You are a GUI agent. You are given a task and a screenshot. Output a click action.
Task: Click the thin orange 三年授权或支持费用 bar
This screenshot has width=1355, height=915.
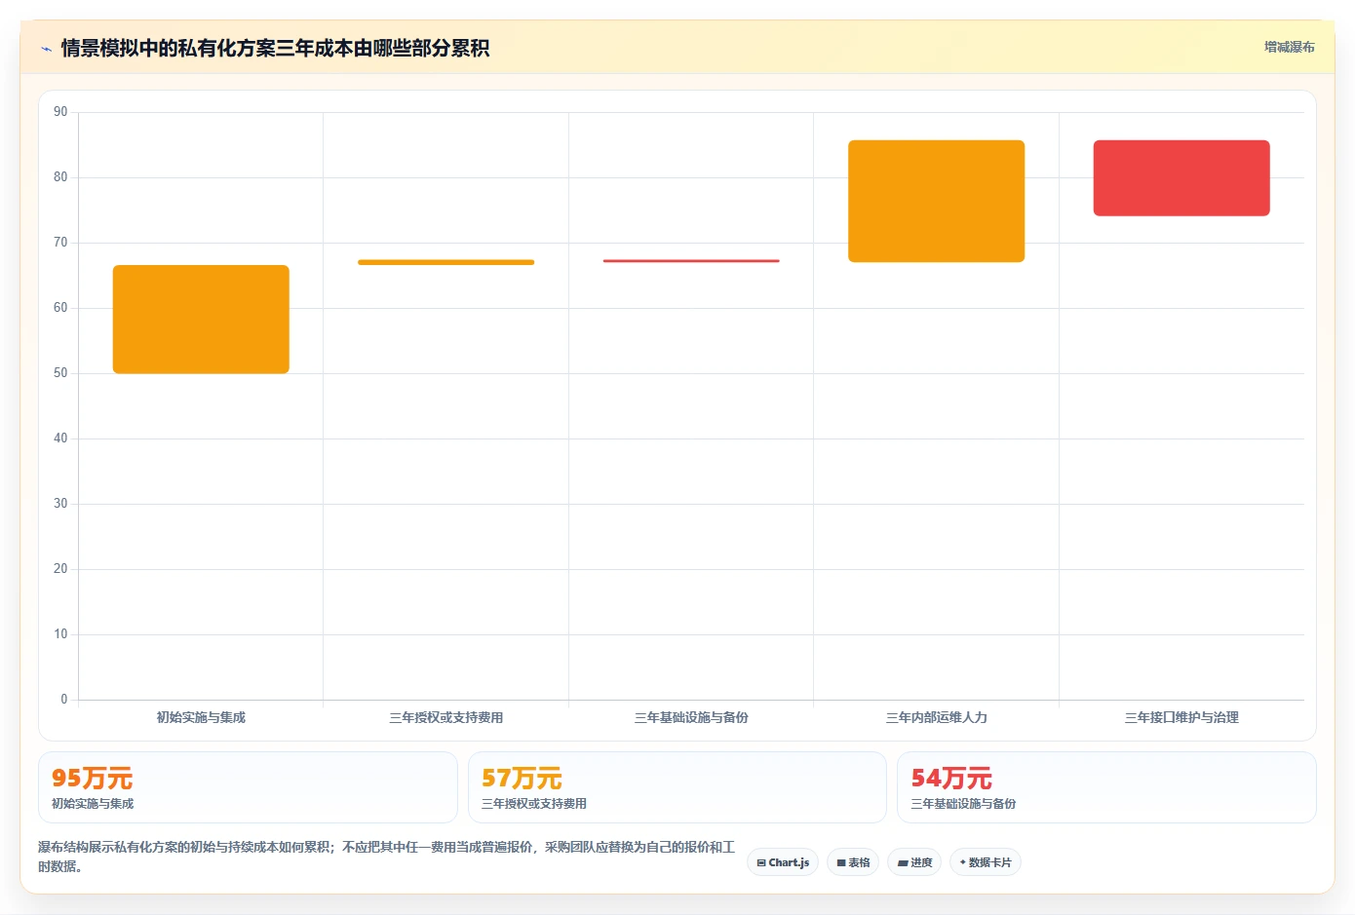(x=445, y=262)
